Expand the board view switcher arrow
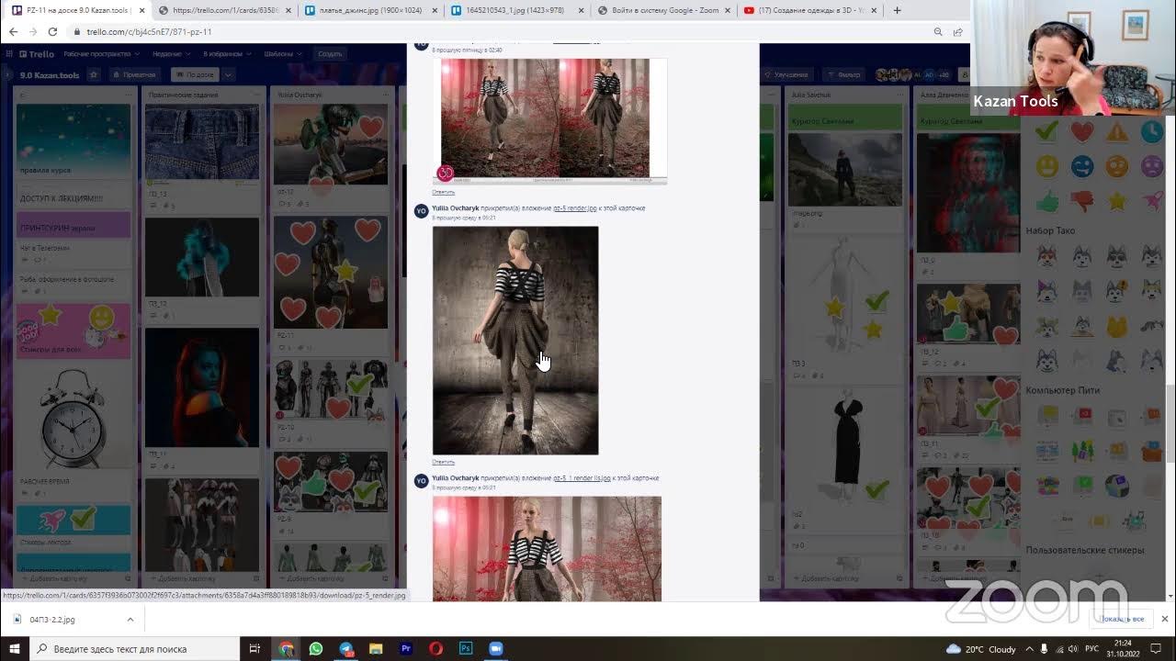Image resolution: width=1176 pixels, height=661 pixels. (228, 74)
